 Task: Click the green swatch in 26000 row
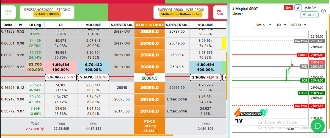pos(224,67)
